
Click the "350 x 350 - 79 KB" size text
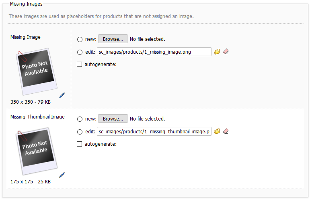(31, 102)
